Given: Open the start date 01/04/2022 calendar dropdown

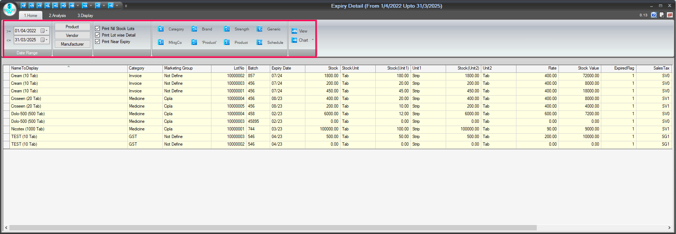Looking at the screenshot, I should tap(44, 31).
